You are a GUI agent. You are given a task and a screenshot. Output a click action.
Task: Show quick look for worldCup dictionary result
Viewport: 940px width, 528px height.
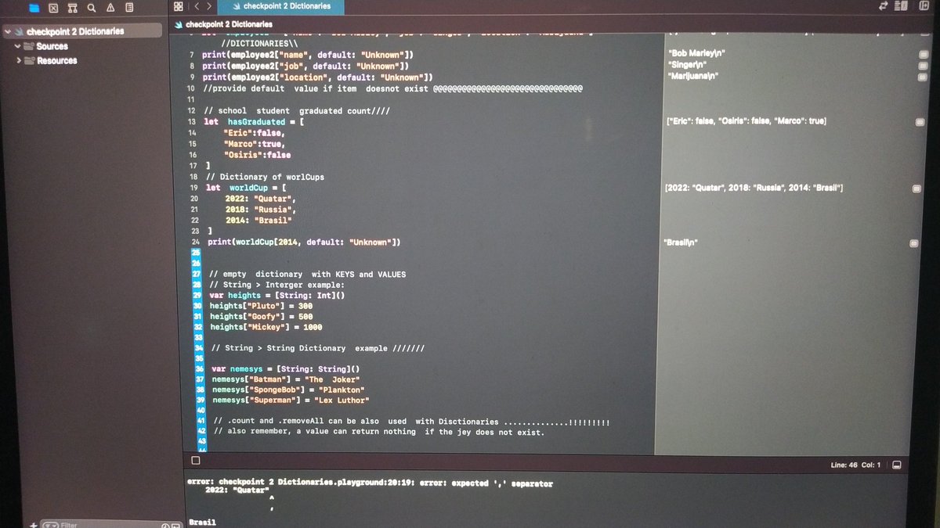tap(918, 189)
